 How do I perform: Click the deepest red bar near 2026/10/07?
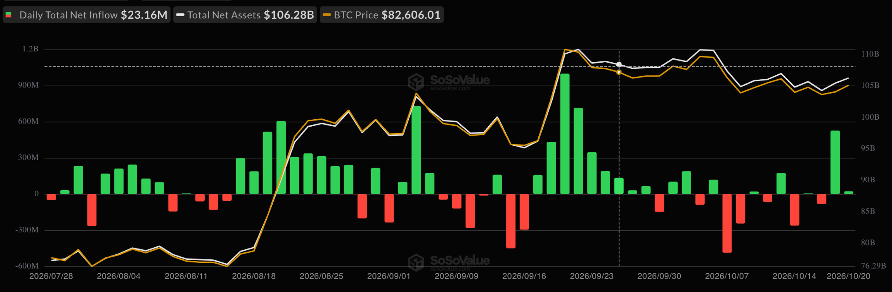tap(727, 223)
